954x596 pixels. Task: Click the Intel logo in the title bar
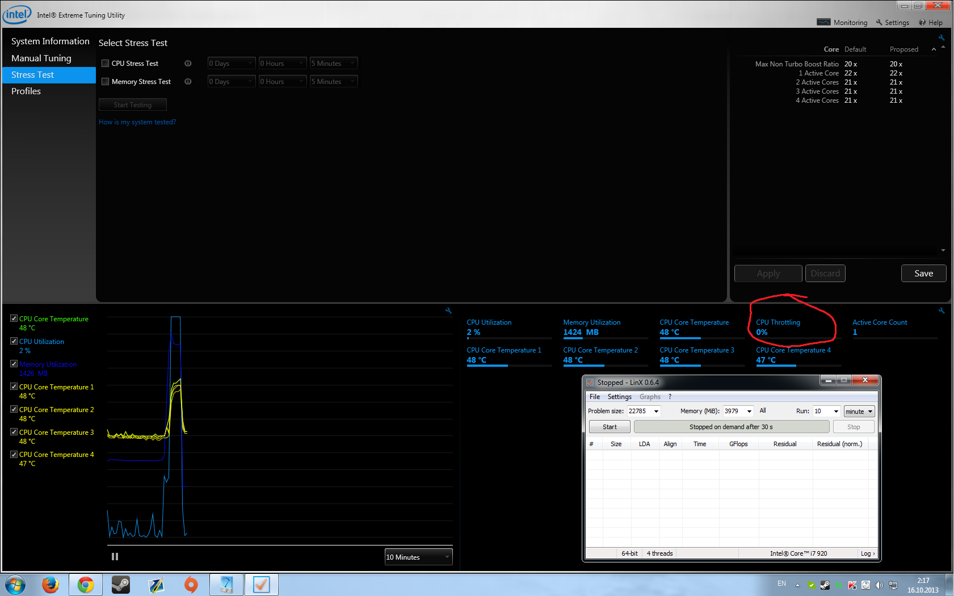[16, 14]
